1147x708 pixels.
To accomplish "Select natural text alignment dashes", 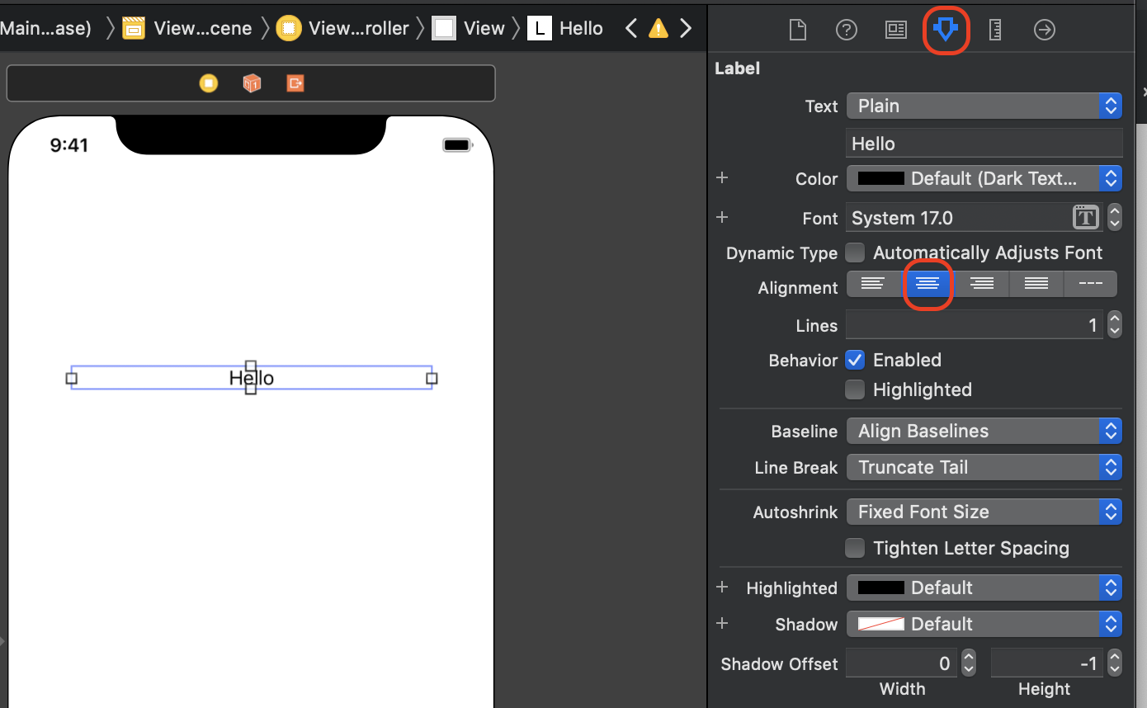I will (1090, 284).
